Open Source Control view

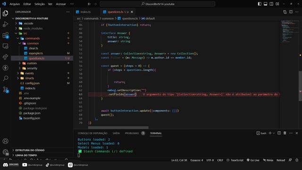[x=5, y=89]
